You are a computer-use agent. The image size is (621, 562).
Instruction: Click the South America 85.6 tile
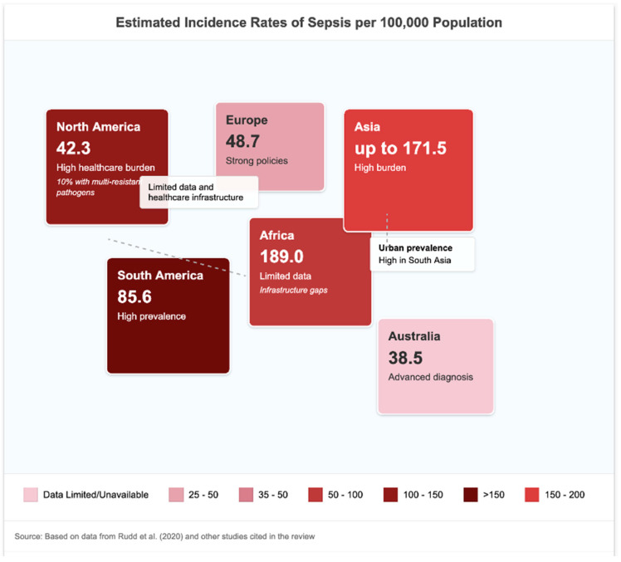pyautogui.click(x=169, y=315)
